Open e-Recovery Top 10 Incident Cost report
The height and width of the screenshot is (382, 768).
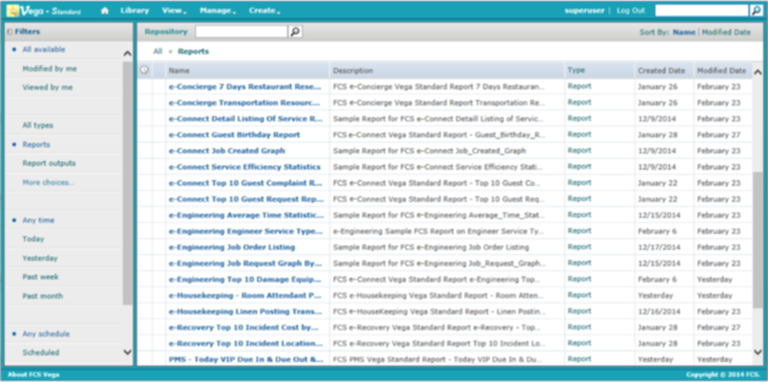[x=243, y=327]
